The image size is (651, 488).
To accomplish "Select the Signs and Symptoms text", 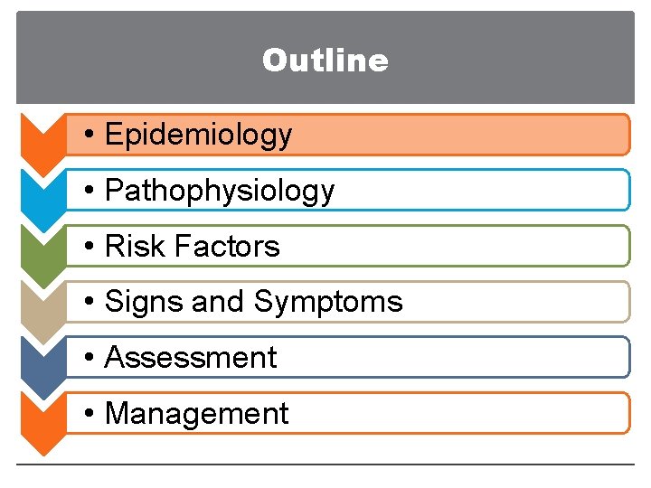I will 254,302.
